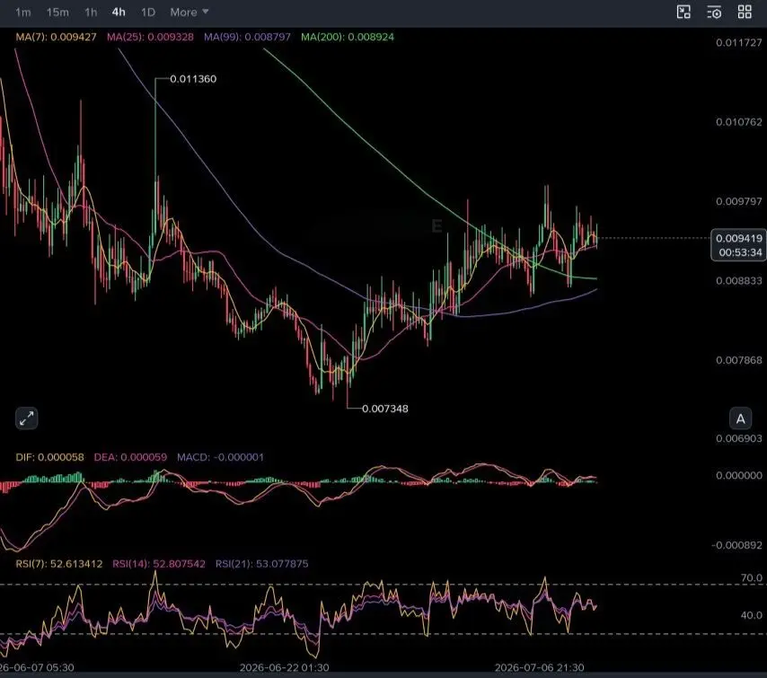Viewport: 767px width, 678px height.
Task: Click the current price tag 0.009419
Action: click(738, 239)
